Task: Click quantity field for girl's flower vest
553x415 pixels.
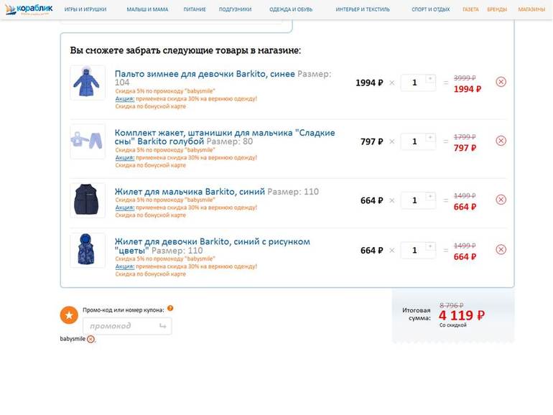Action: tap(414, 251)
